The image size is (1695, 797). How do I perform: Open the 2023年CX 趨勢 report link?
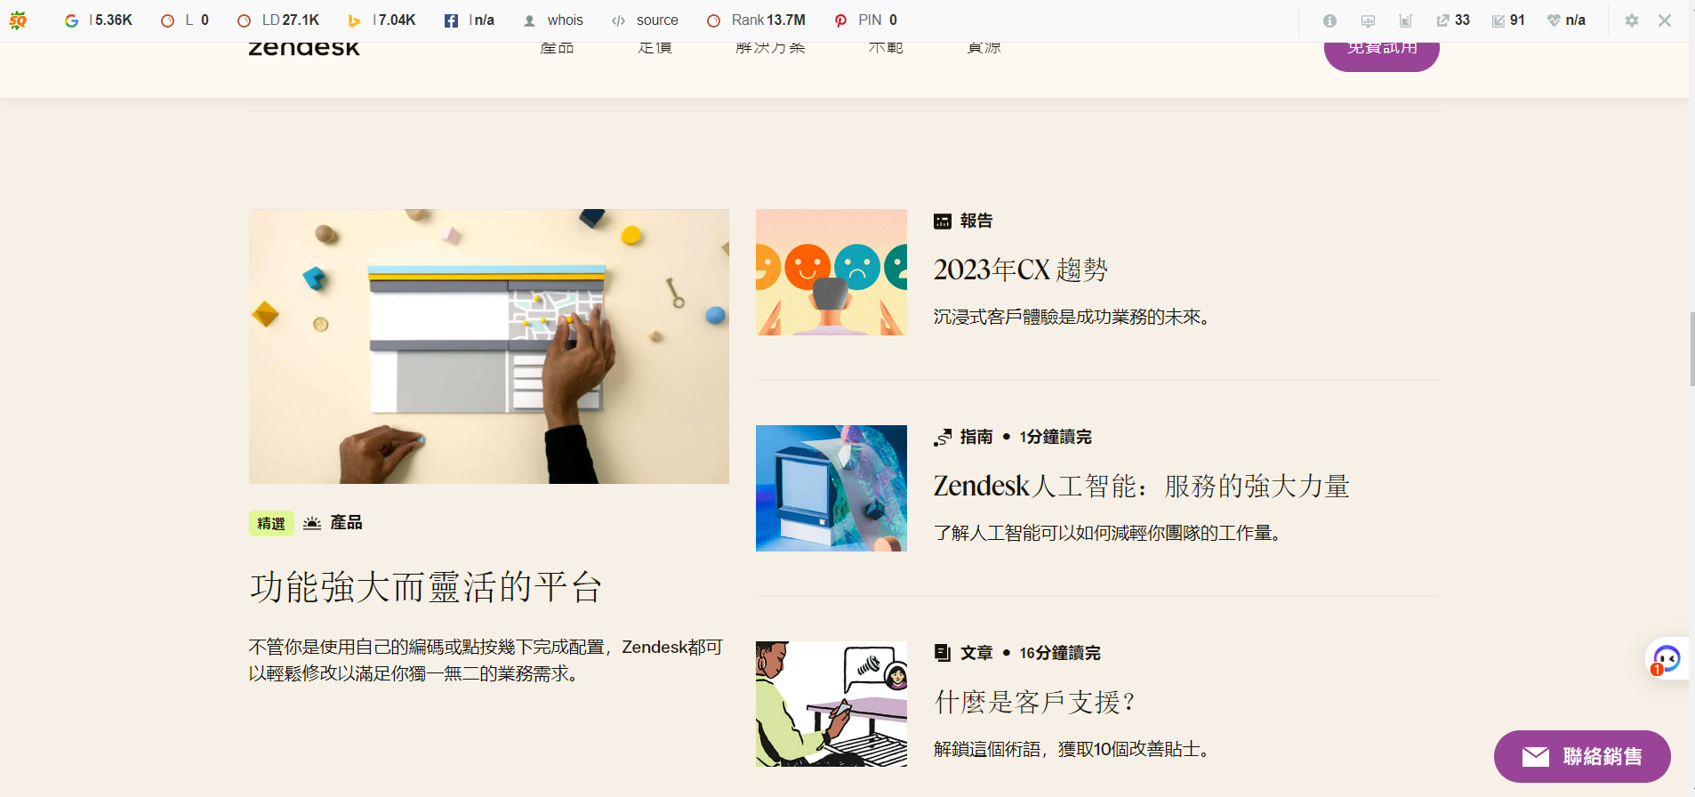pos(1021,270)
